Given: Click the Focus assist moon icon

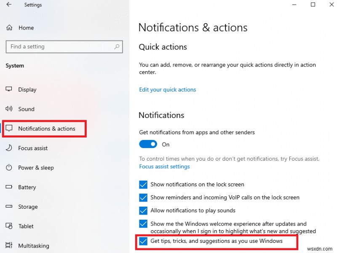Looking at the screenshot, I should coord(9,148).
